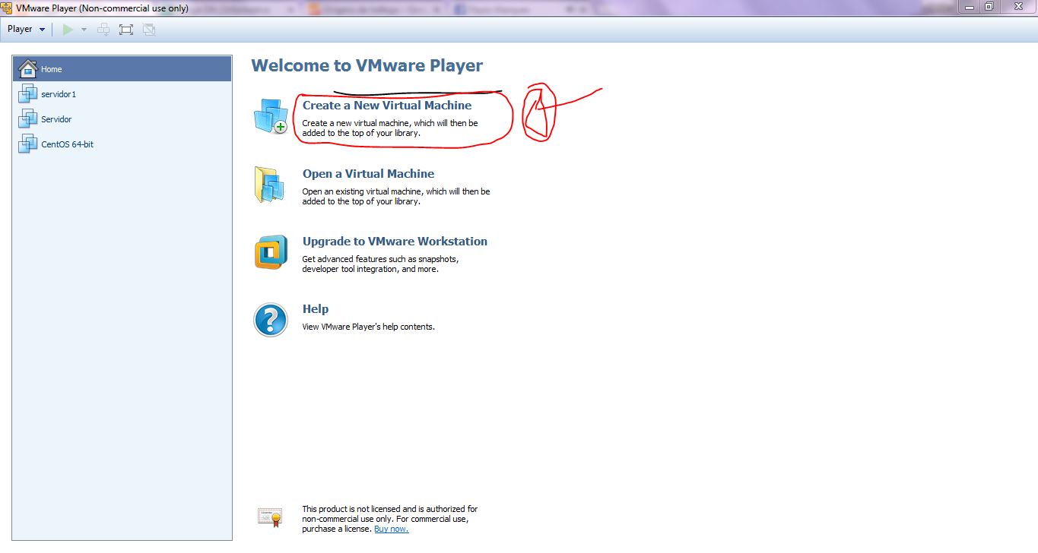Viewport: 1038px width, 553px height.
Task: Click the open VM folder icon
Action: tap(270, 185)
